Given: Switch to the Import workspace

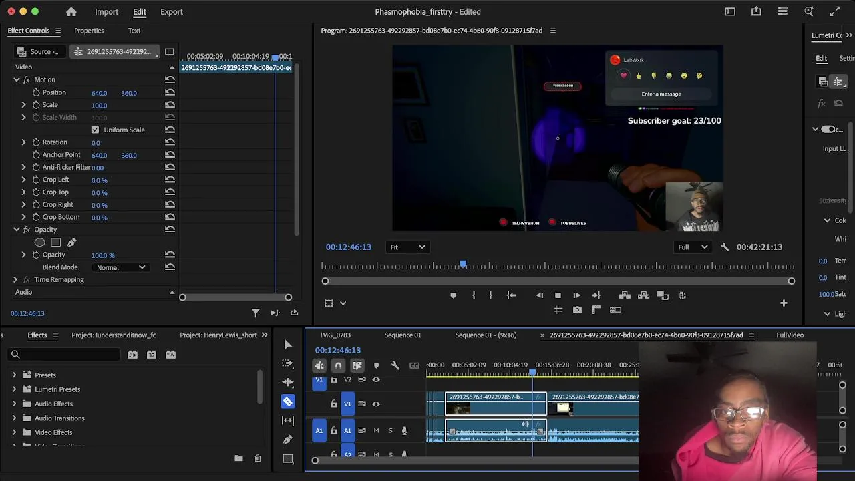Looking at the screenshot, I should click(x=106, y=12).
